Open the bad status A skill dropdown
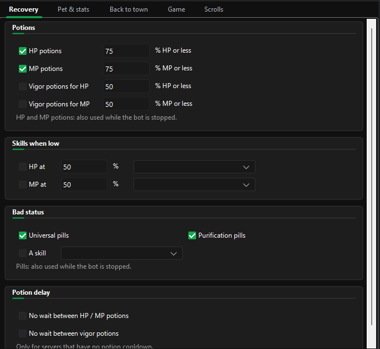This screenshot has width=380, height=349. 122,253
